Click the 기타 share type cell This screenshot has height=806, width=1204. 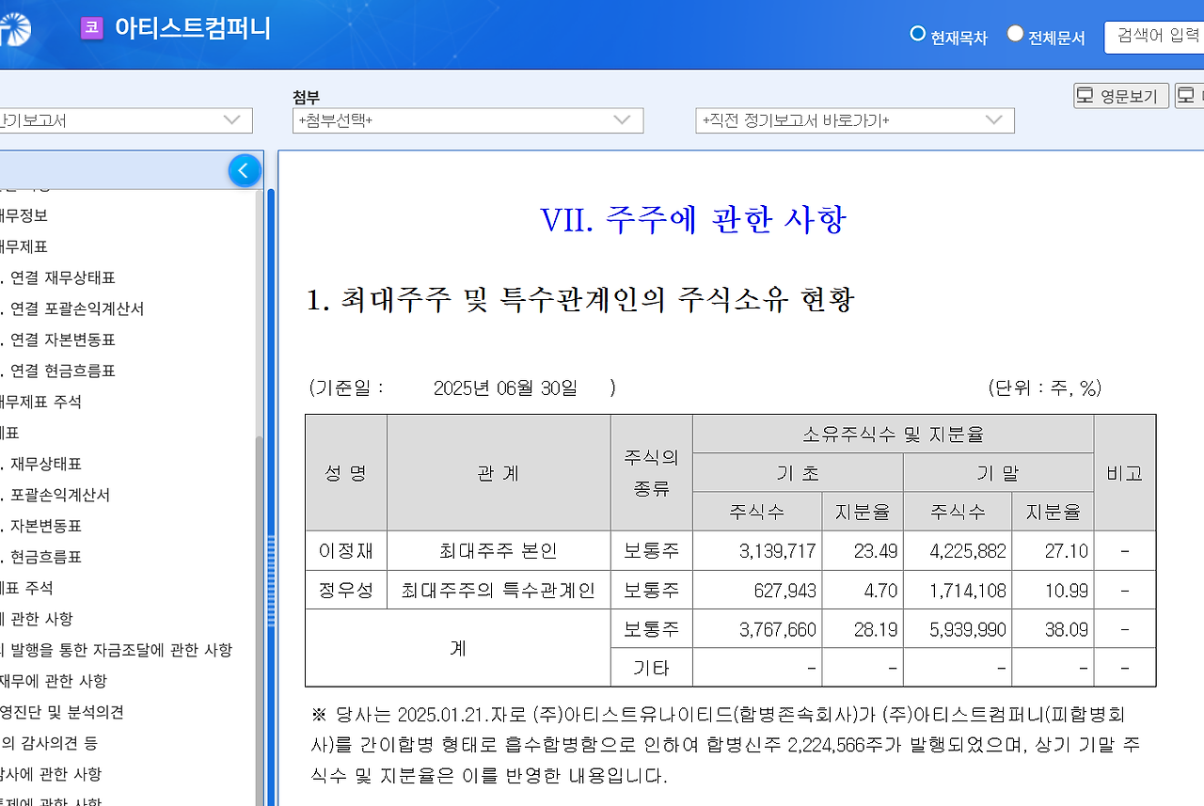point(652,668)
